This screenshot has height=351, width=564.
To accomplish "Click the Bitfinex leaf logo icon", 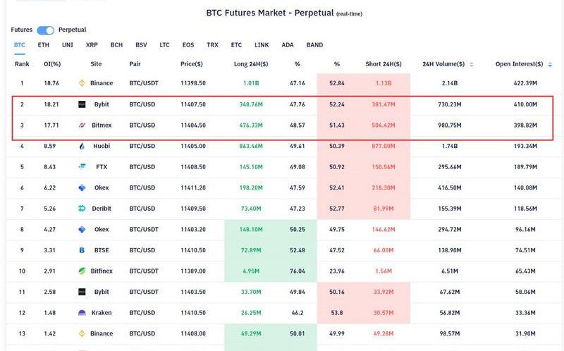I will click(82, 271).
